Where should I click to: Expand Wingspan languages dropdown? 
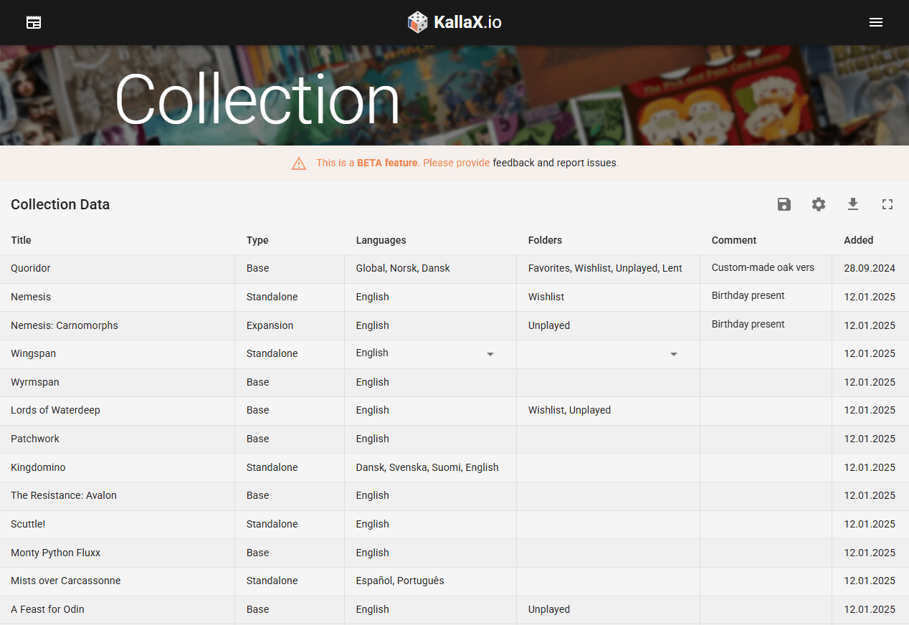[x=490, y=354]
